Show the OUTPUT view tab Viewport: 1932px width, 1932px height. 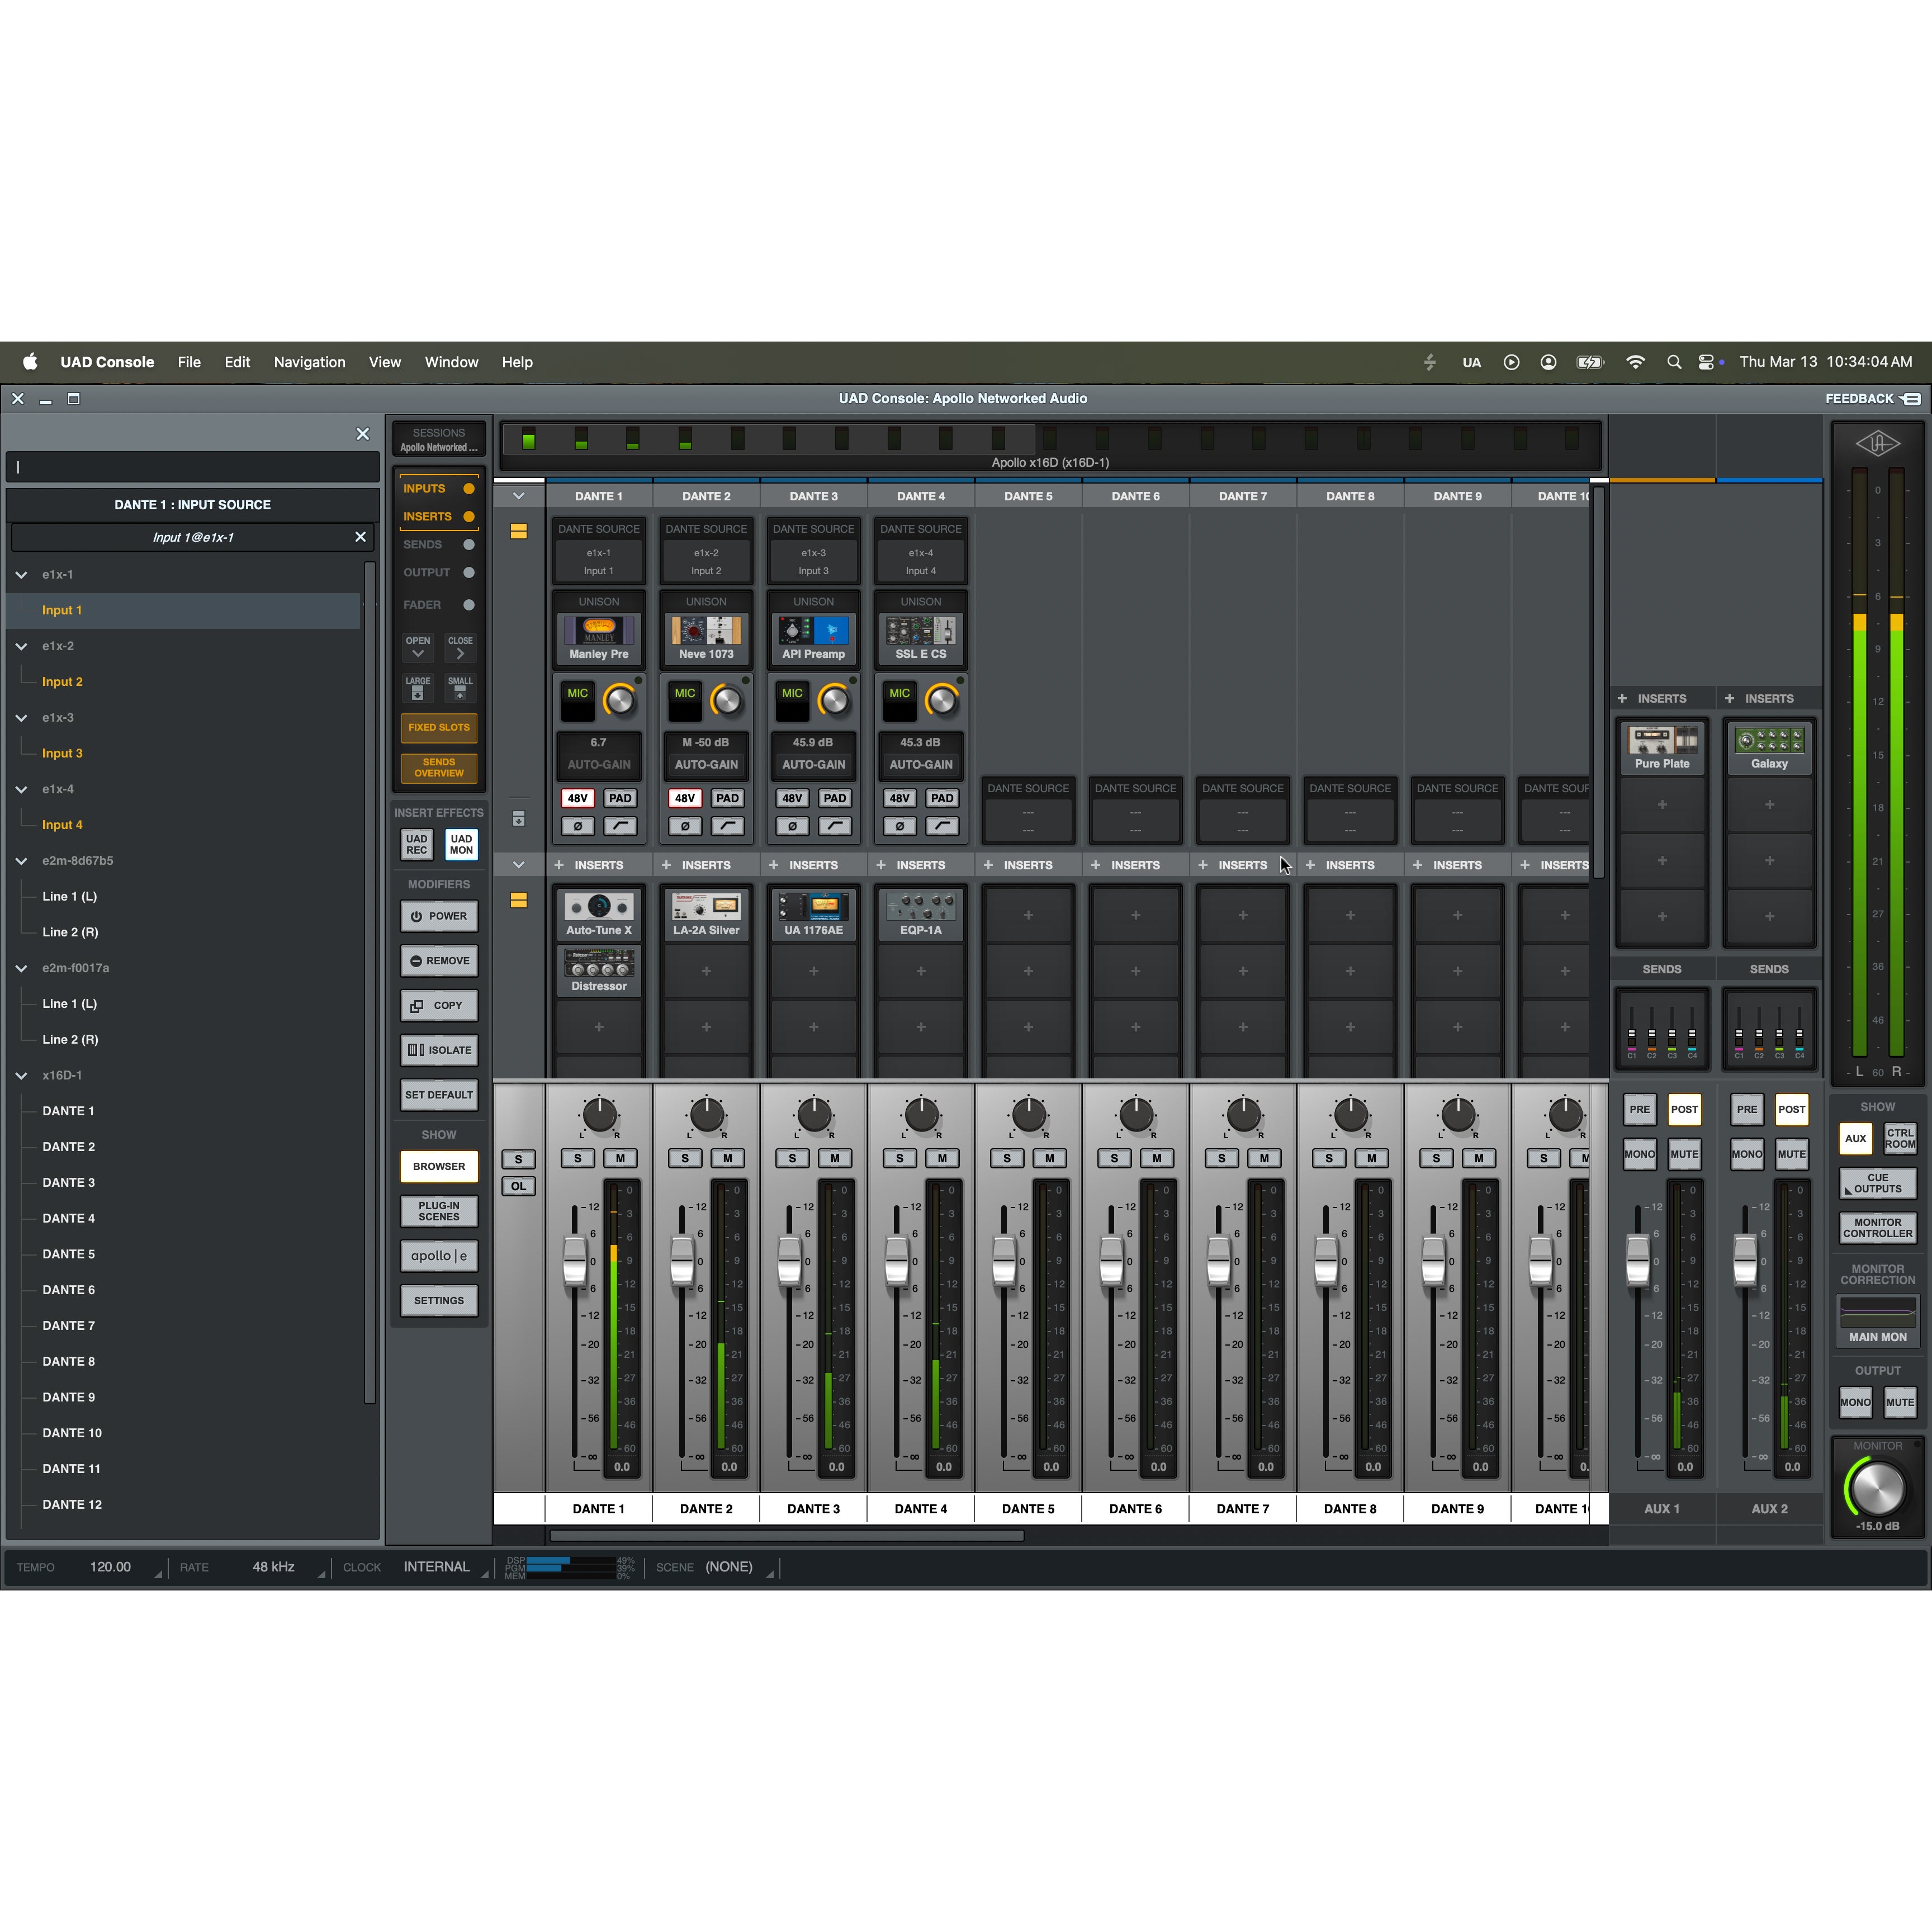point(438,573)
